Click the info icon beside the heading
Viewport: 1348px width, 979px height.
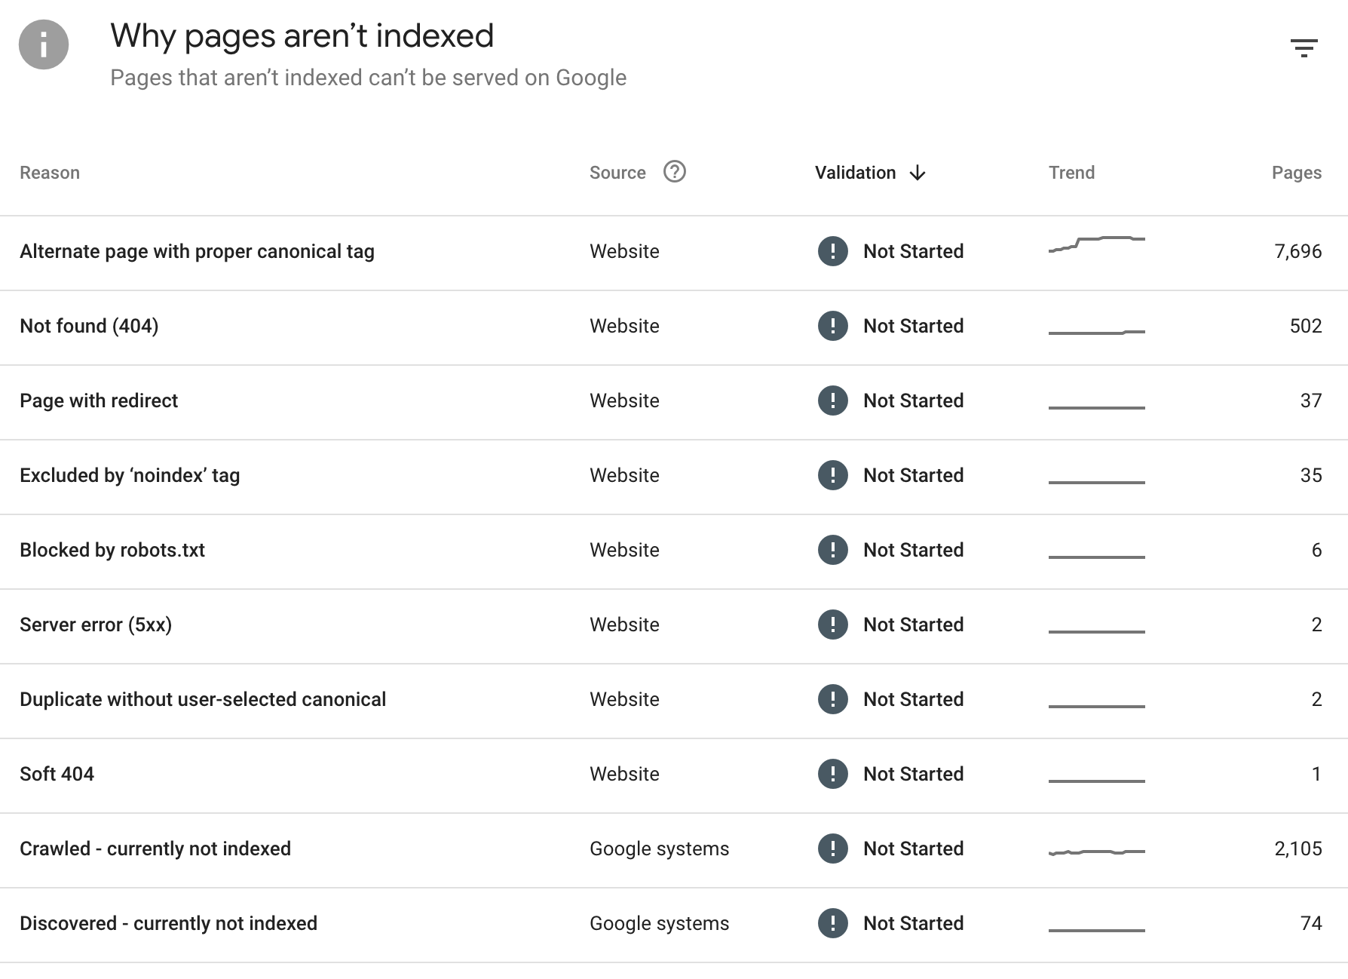44,44
